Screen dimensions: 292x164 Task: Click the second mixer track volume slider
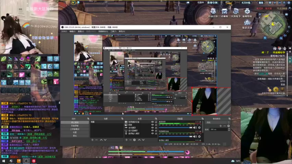tap(175, 136)
